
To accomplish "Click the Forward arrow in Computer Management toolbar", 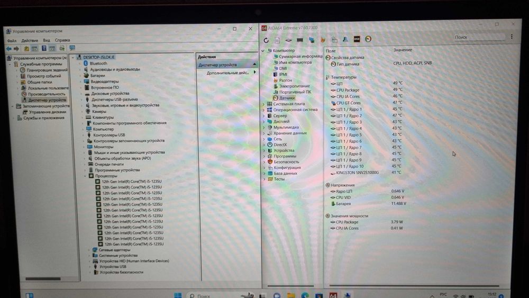I will tap(16, 49).
